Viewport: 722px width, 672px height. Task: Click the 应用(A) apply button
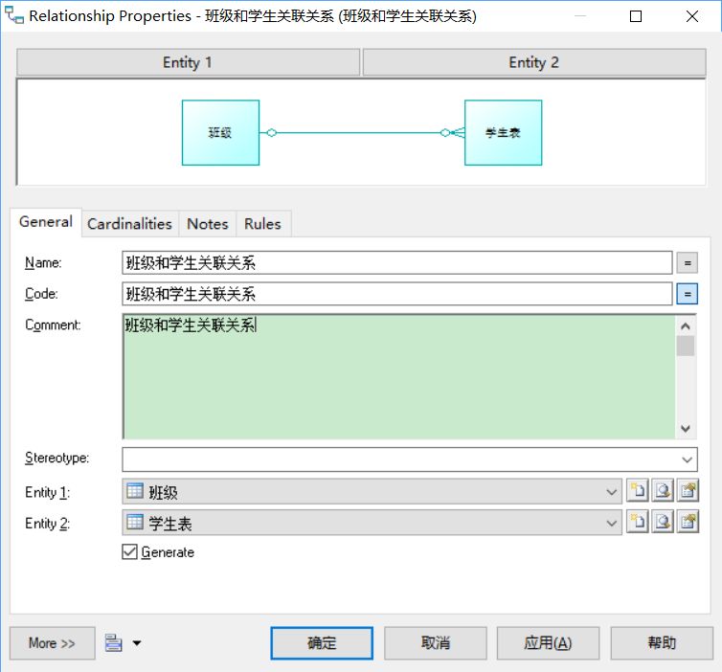point(548,643)
